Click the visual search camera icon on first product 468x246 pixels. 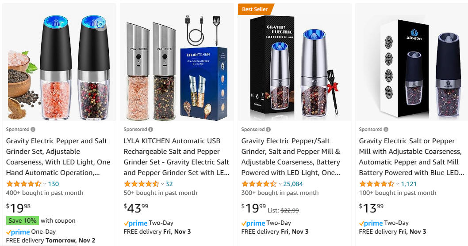pyautogui.click(x=101, y=24)
